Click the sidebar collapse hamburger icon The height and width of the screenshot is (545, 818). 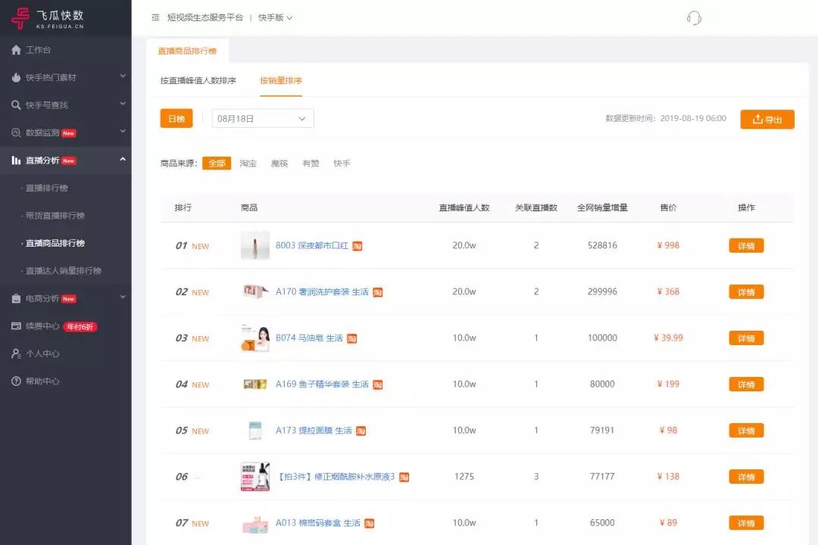point(155,17)
